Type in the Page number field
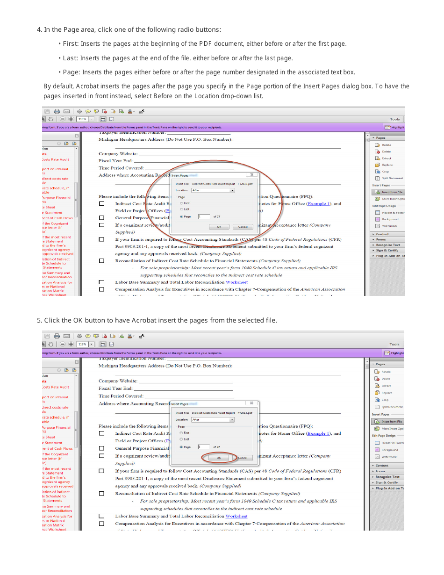 pos(204,216)
